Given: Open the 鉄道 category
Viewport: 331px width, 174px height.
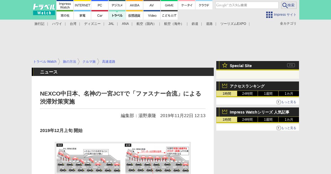Looking at the screenshot, I should (195, 24).
